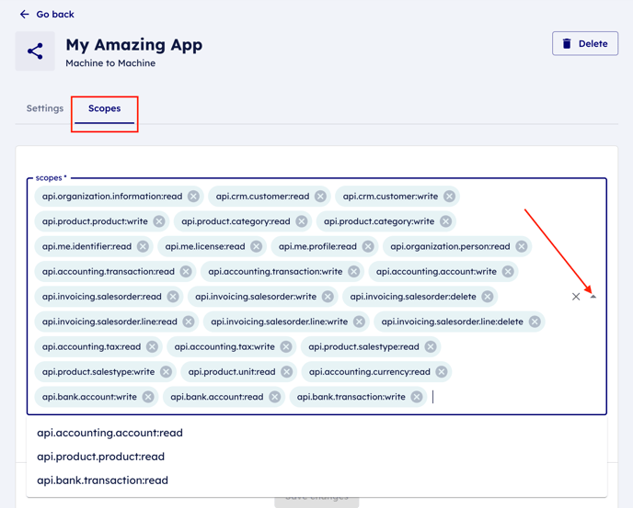Collapse the scopes dropdown list
Screen dimensions: 633x508
coord(593,297)
